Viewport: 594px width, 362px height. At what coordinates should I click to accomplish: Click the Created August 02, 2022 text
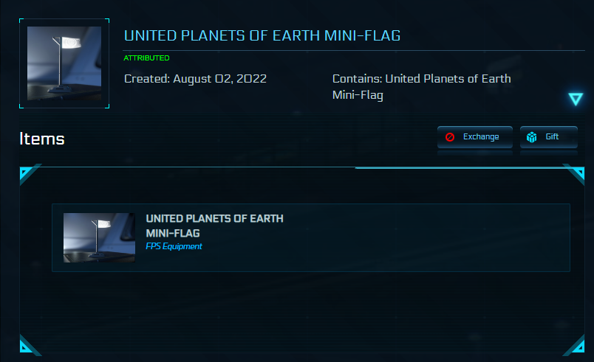(x=195, y=79)
